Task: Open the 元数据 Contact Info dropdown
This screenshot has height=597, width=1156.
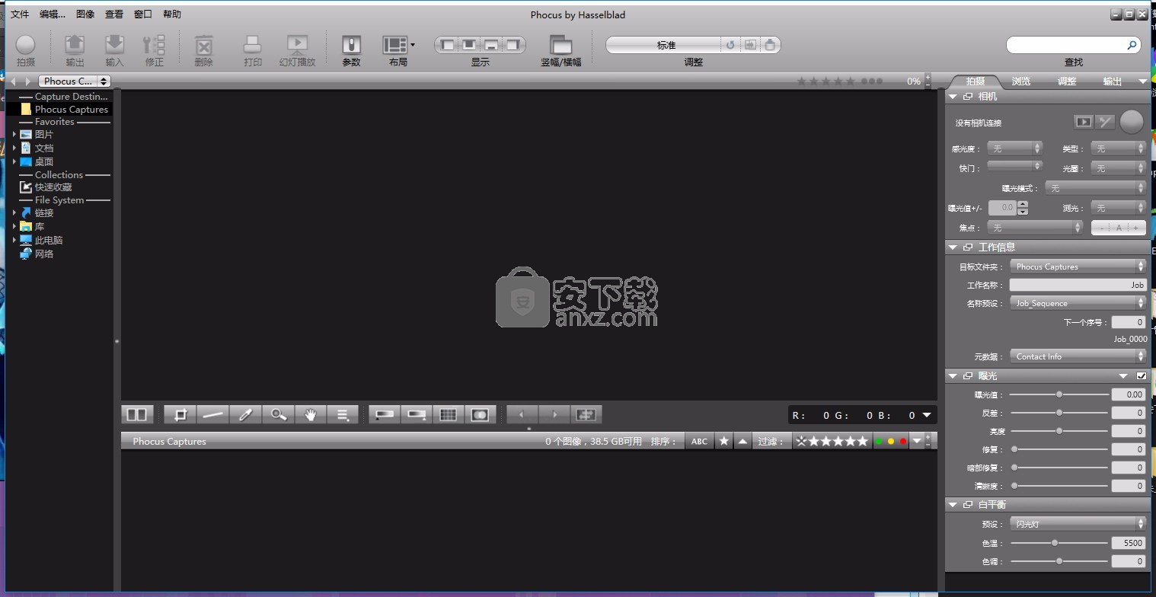Action: click(x=1078, y=356)
